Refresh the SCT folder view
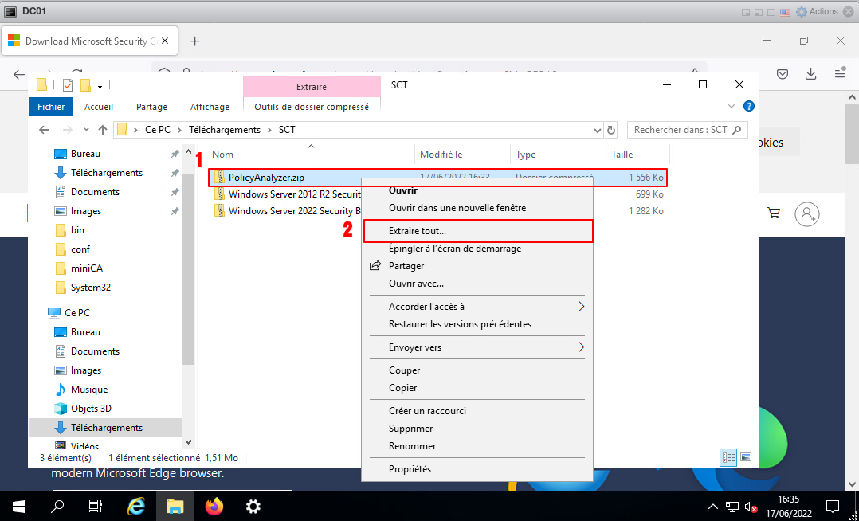 click(x=611, y=130)
